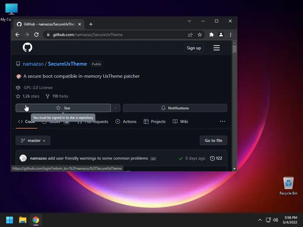Open a new tab with the plus button
The image size is (303, 227).
91,24
